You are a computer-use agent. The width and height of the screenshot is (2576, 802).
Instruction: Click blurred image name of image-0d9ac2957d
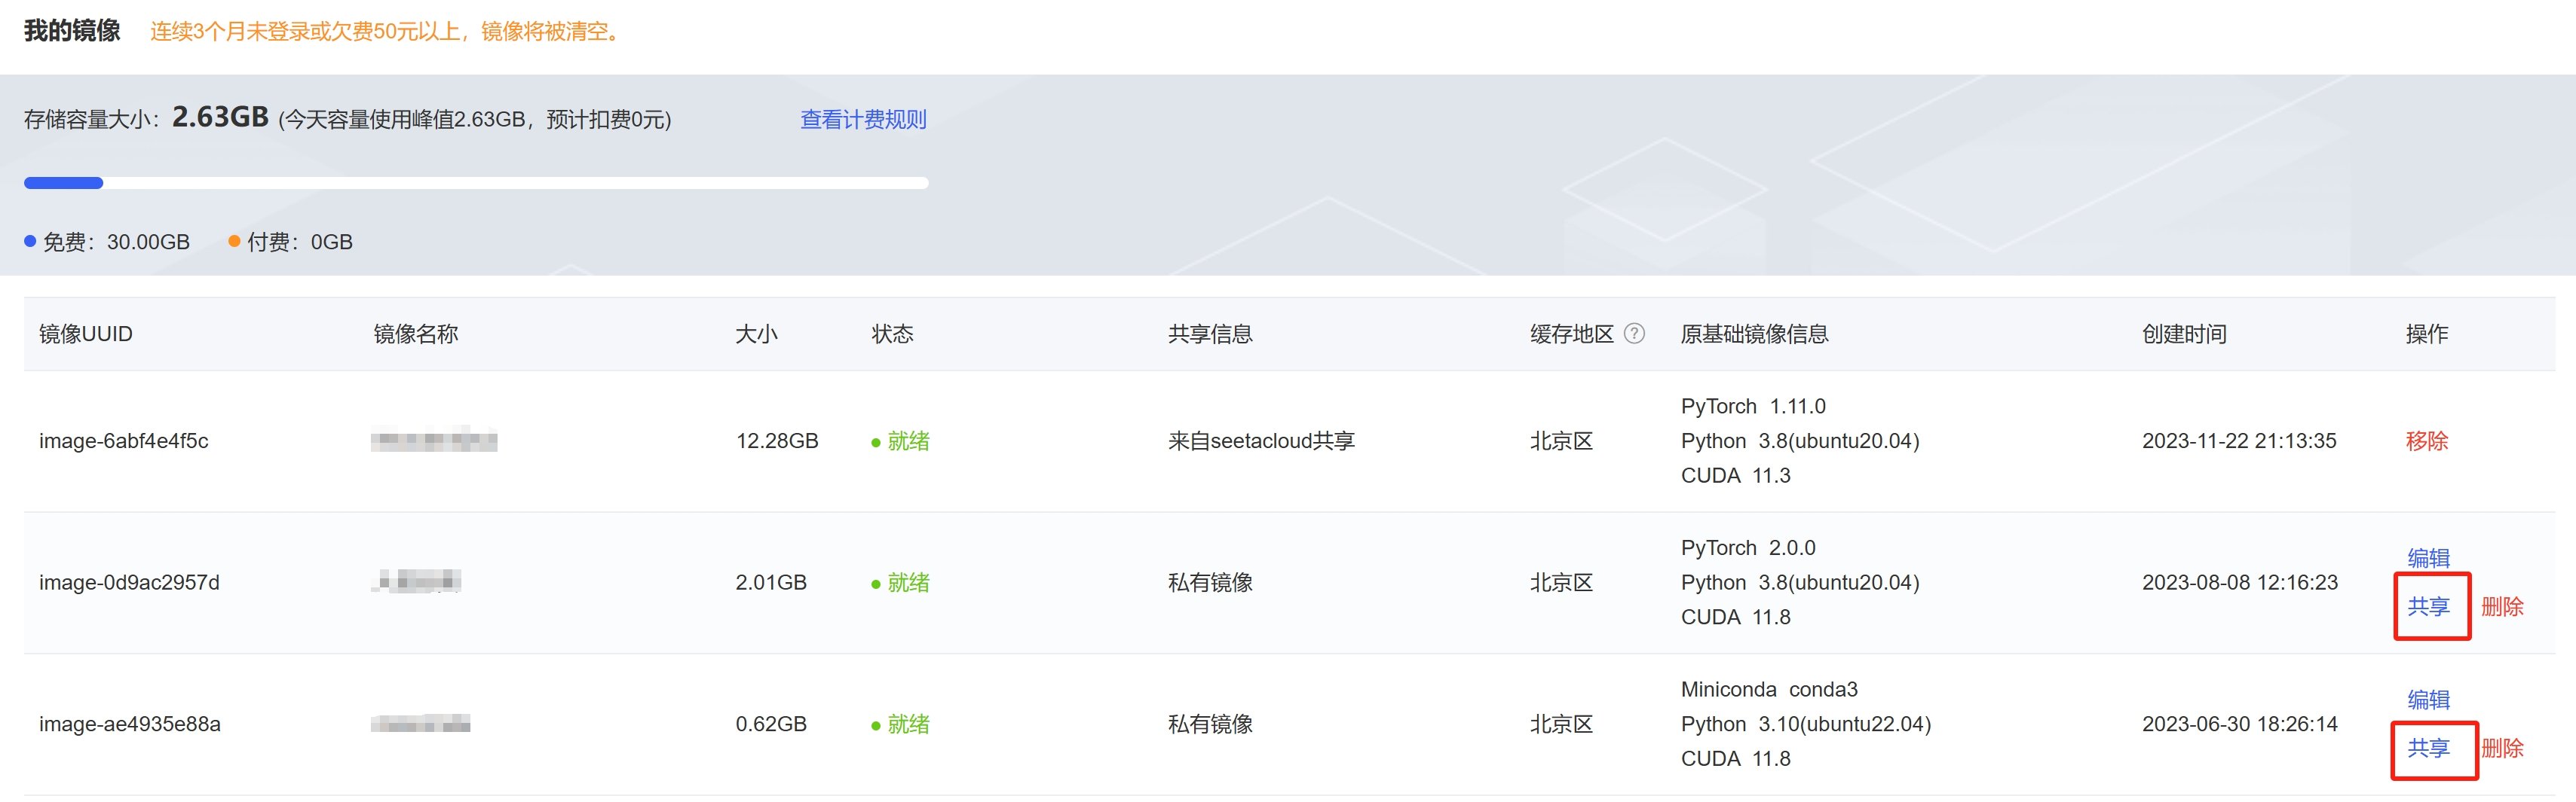point(416,581)
